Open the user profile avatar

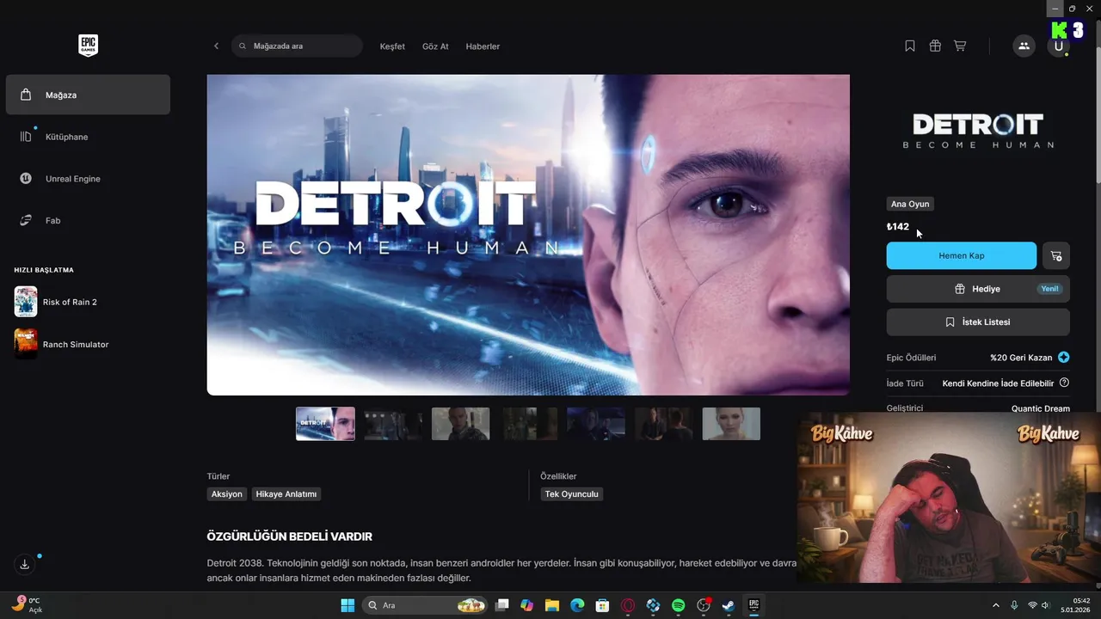tap(1058, 46)
